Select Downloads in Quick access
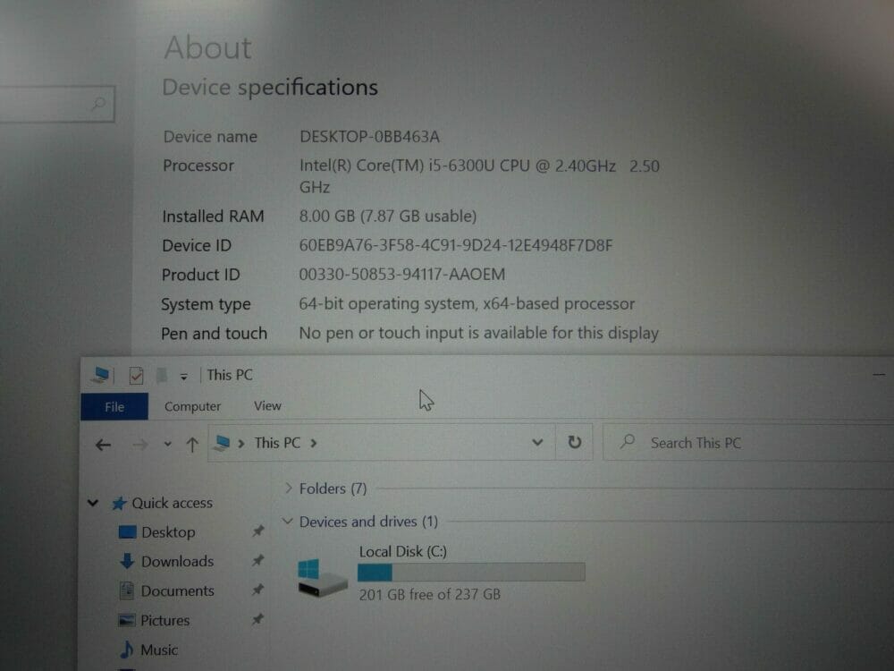This screenshot has height=671, width=894. point(177,562)
